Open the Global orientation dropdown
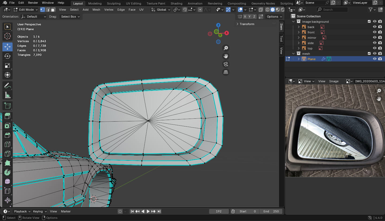Viewport: 385px width, 221px height. pyautogui.click(x=161, y=10)
